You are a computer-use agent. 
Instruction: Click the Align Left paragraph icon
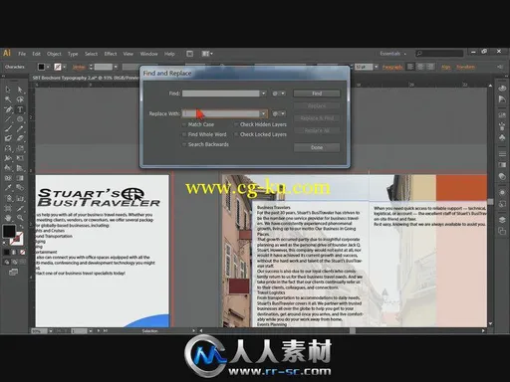click(x=410, y=67)
